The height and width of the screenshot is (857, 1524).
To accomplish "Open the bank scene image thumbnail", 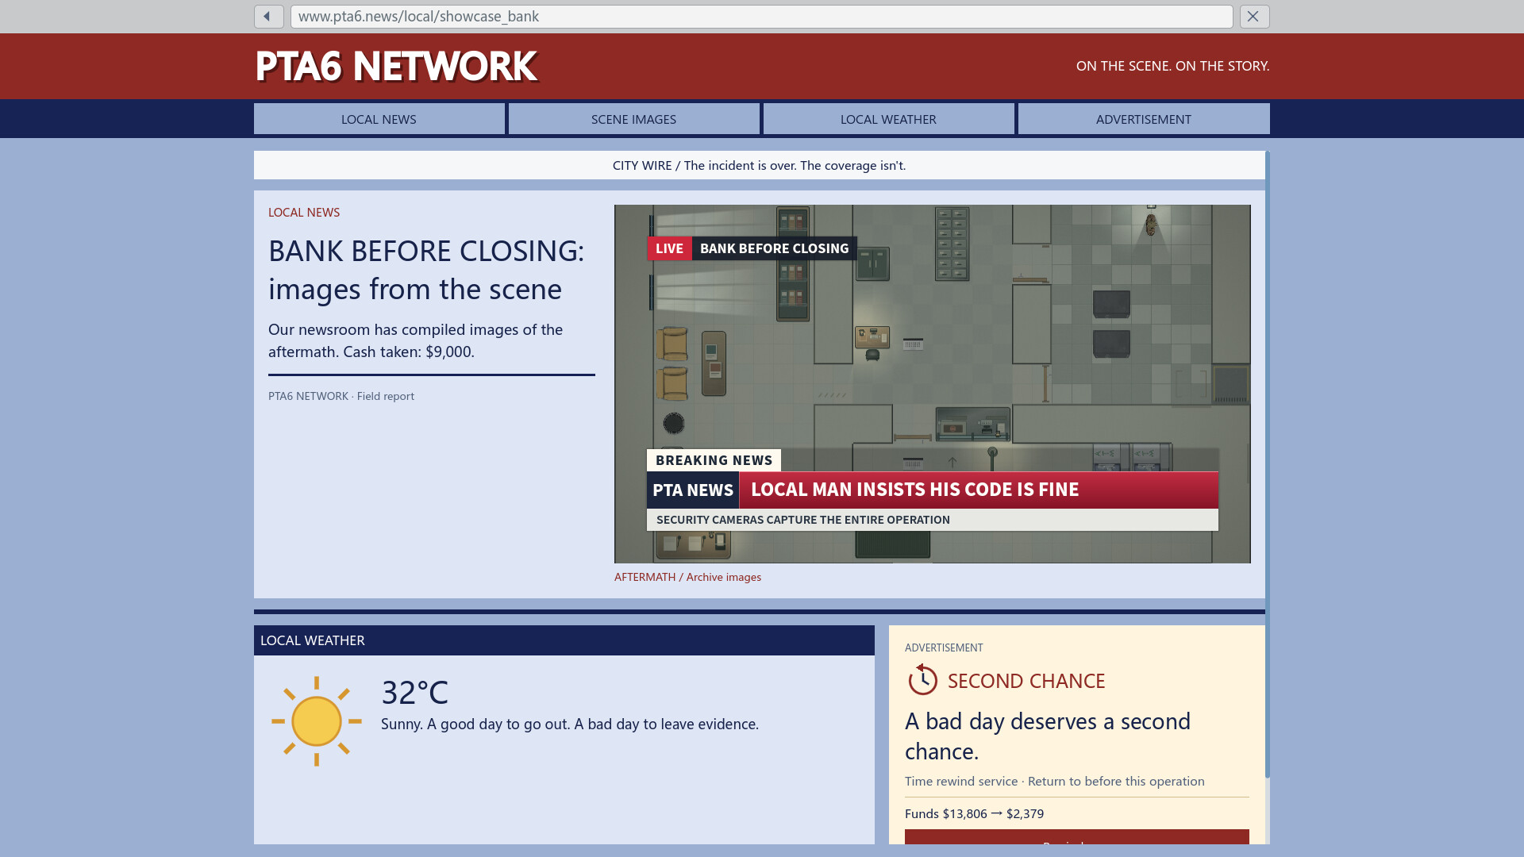I will coord(932,384).
